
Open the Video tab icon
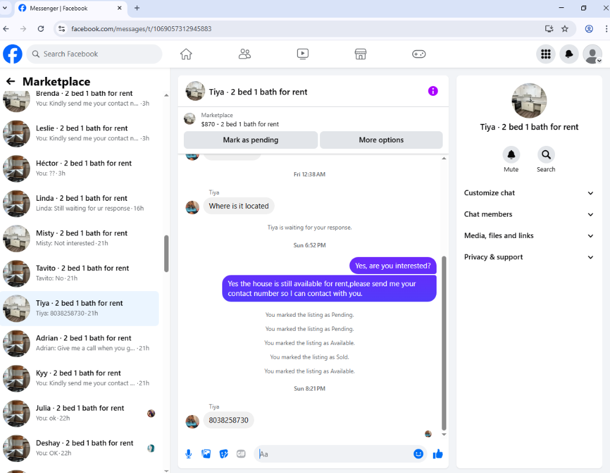pyautogui.click(x=303, y=54)
